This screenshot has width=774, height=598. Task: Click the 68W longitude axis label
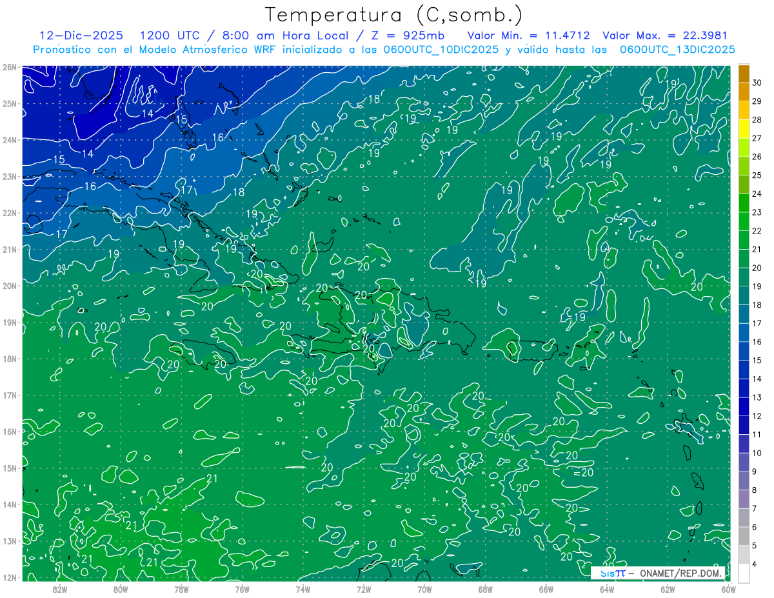485,589
